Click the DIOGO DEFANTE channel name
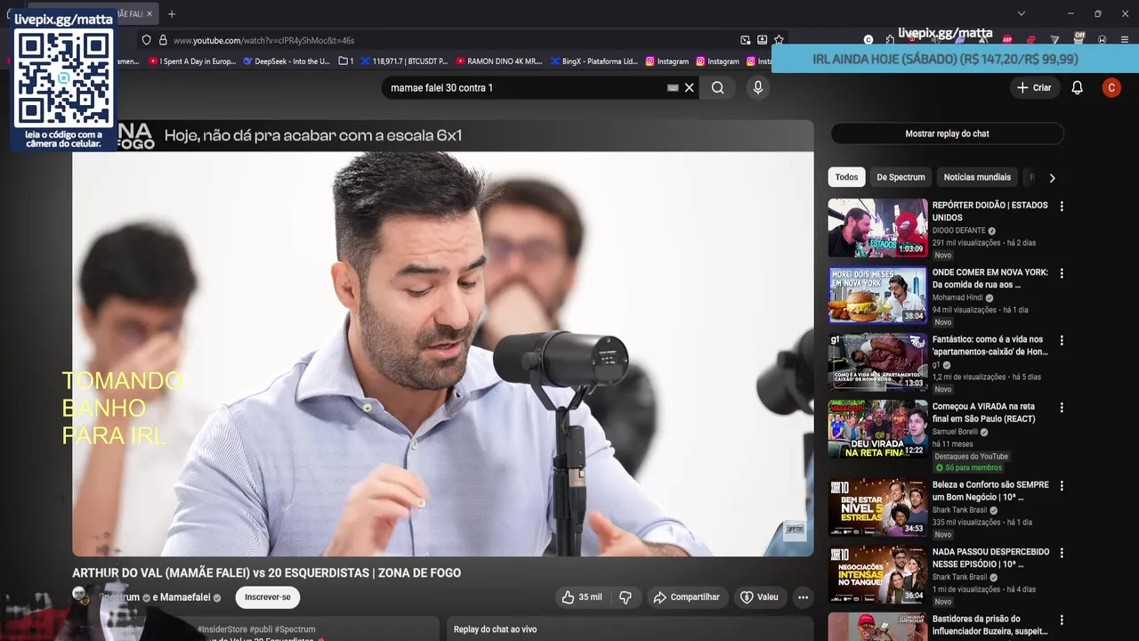This screenshot has height=641, width=1139. coord(958,231)
